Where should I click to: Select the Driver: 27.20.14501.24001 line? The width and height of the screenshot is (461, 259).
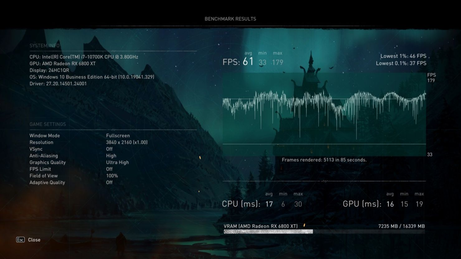pos(58,84)
